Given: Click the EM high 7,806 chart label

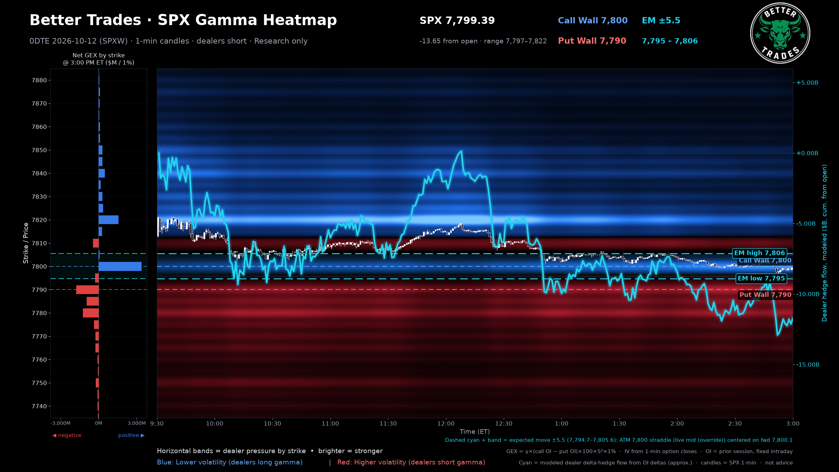Looking at the screenshot, I should click(759, 253).
